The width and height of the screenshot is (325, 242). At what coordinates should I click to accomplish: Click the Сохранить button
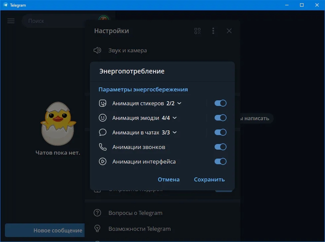(209, 179)
